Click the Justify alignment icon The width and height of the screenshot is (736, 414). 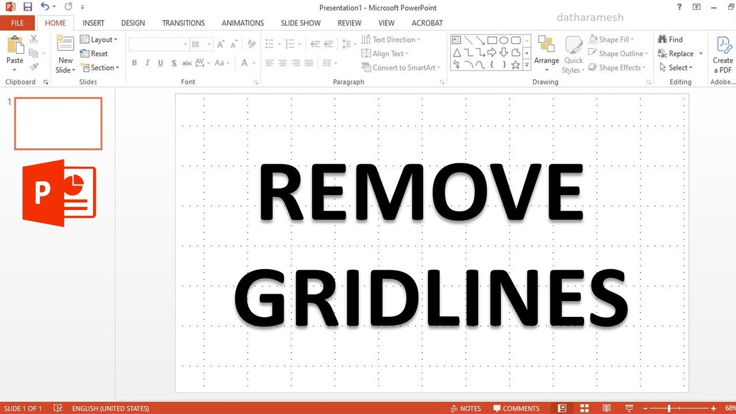309,63
